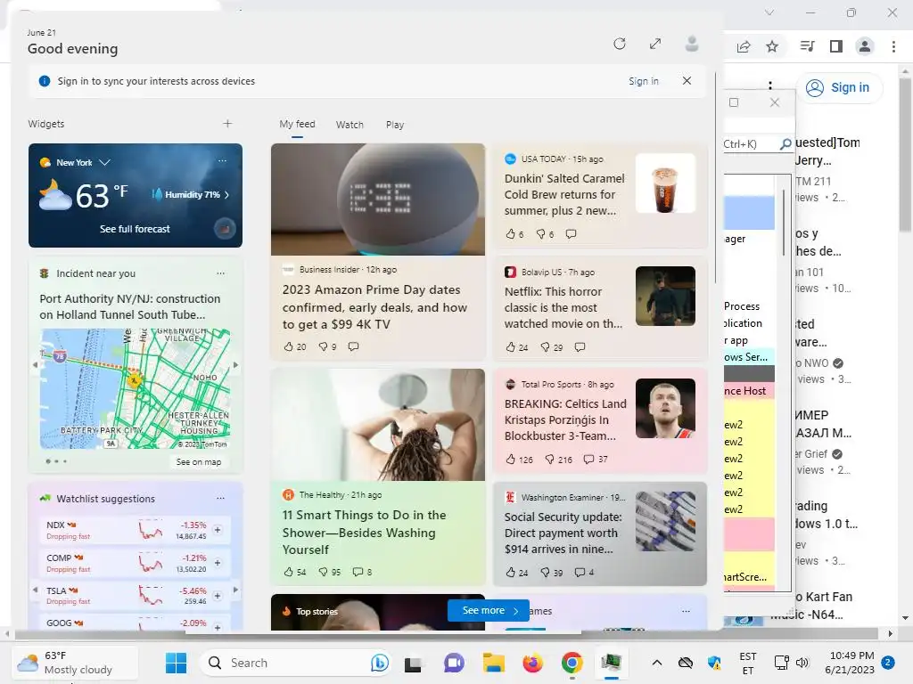The width and height of the screenshot is (913, 684).
Task: Go to previous traffic map slide
Action: click(x=35, y=365)
